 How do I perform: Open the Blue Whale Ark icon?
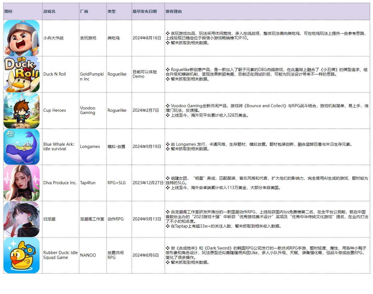22,147
